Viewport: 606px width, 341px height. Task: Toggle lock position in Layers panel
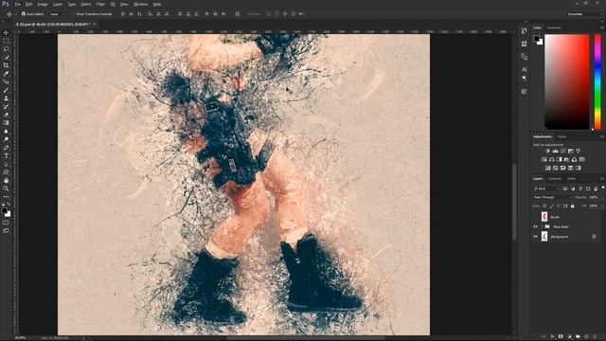point(559,206)
